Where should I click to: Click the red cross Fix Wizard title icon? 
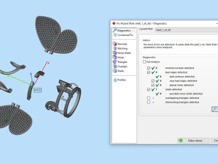click(114, 23)
